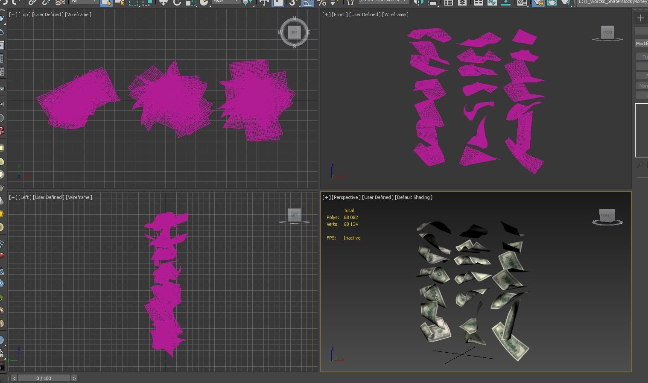
Task: Open the [Perspective] viewport view menu
Action: click(346, 197)
